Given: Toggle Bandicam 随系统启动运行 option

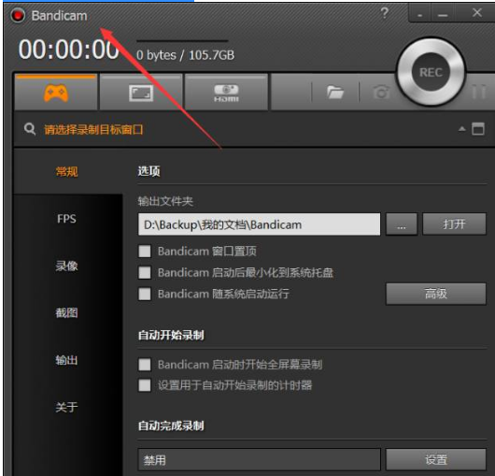Looking at the screenshot, I should tap(145, 294).
